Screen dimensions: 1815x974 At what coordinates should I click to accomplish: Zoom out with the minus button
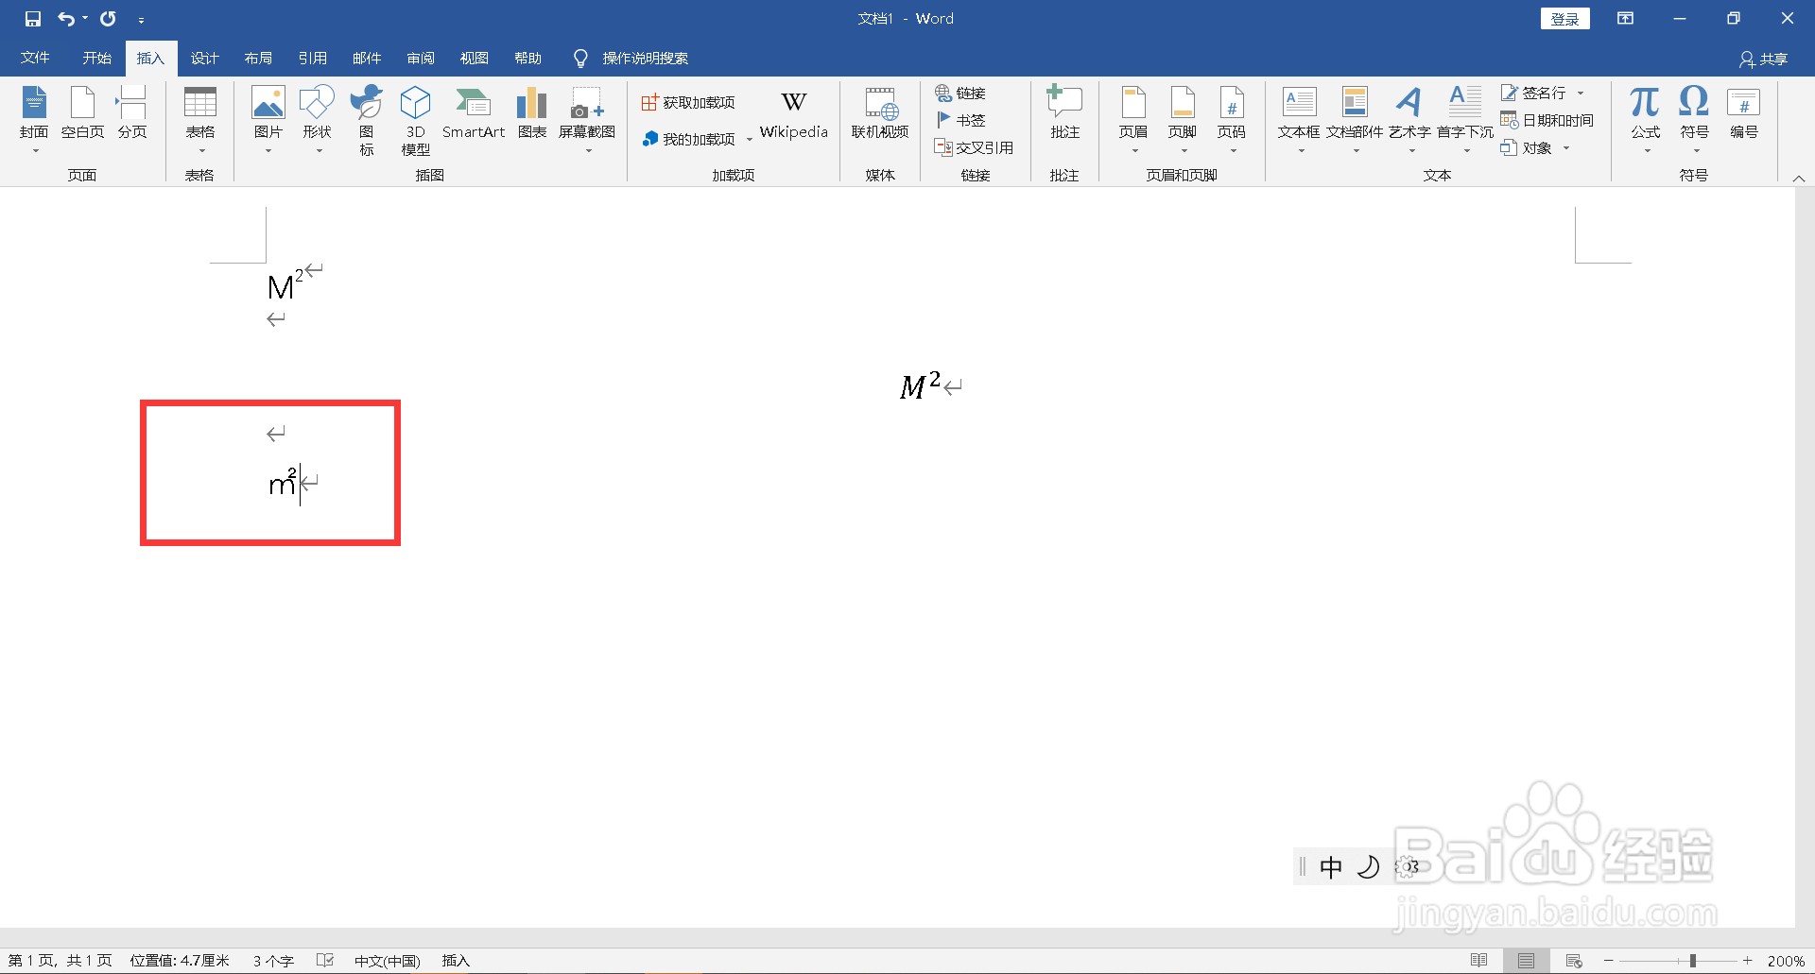[x=1609, y=961]
